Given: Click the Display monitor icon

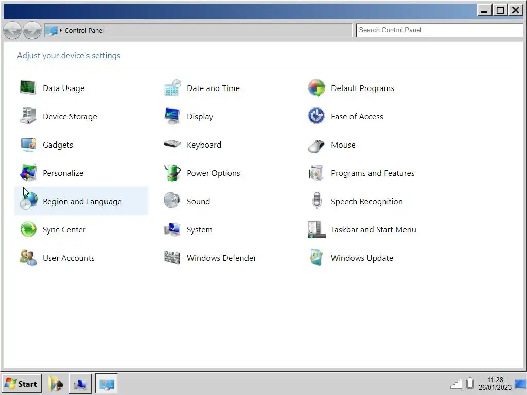Looking at the screenshot, I should click(x=172, y=116).
